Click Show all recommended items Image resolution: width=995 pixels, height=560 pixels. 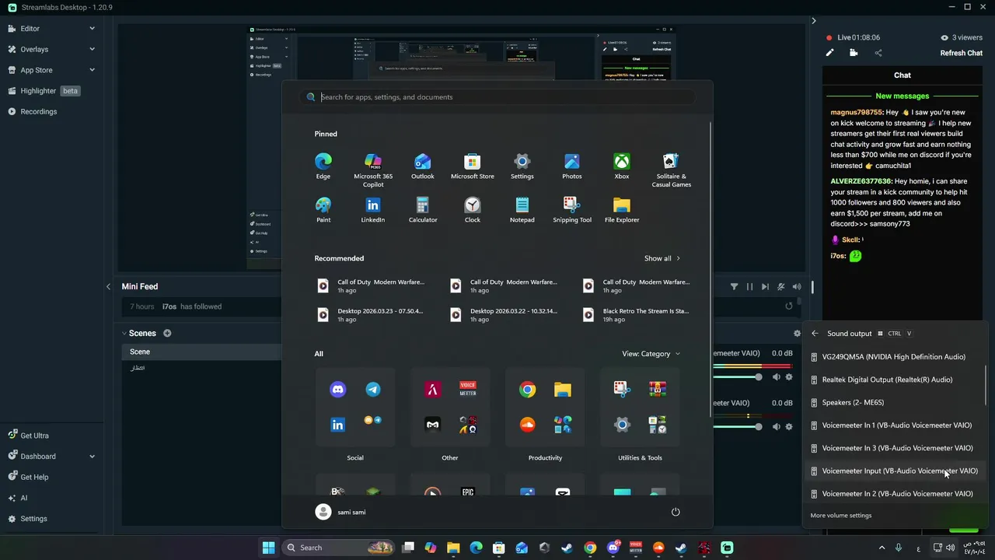(x=662, y=258)
